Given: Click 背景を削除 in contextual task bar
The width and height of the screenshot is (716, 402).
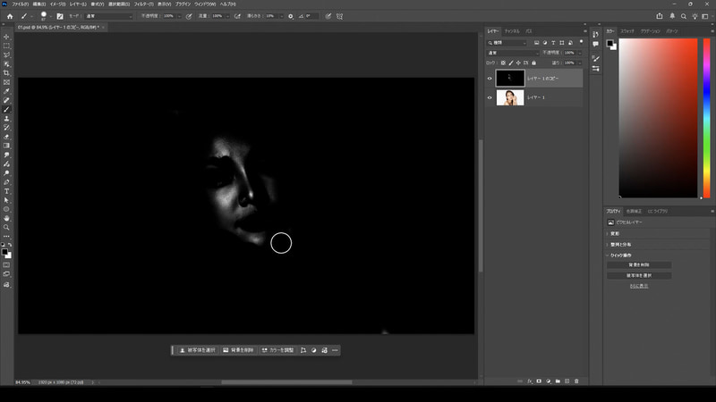Looking at the screenshot, I should point(238,350).
